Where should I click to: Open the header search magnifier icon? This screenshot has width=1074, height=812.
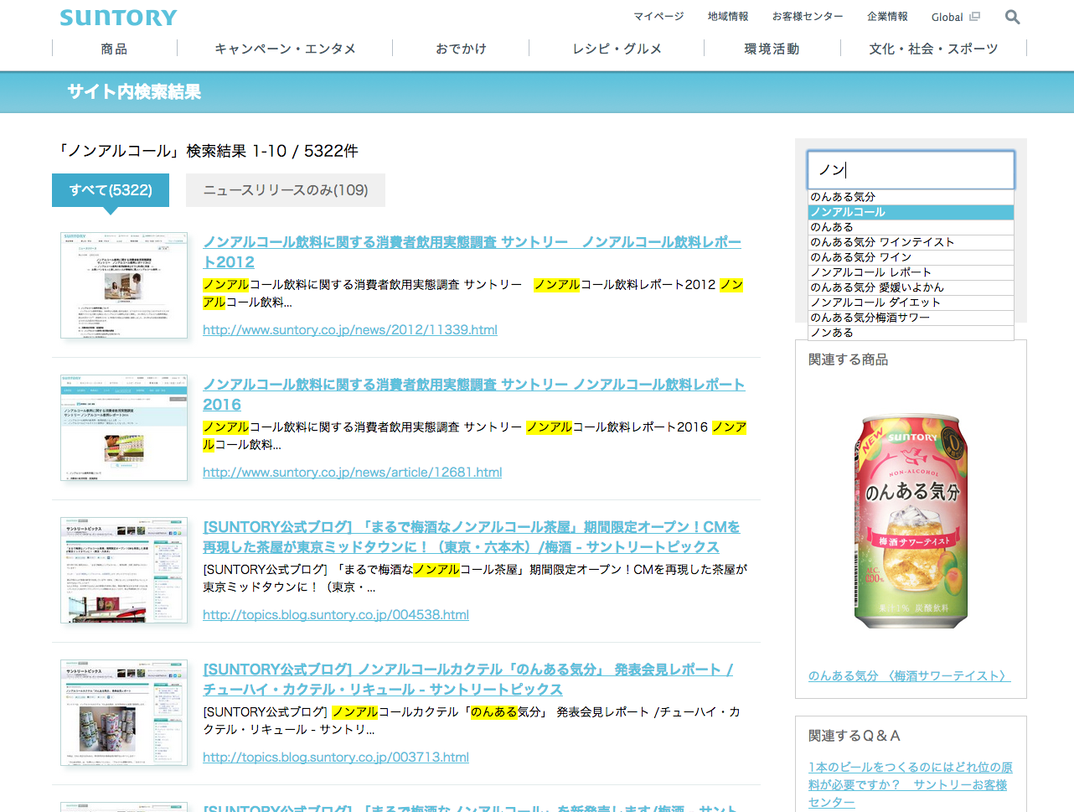(1012, 17)
